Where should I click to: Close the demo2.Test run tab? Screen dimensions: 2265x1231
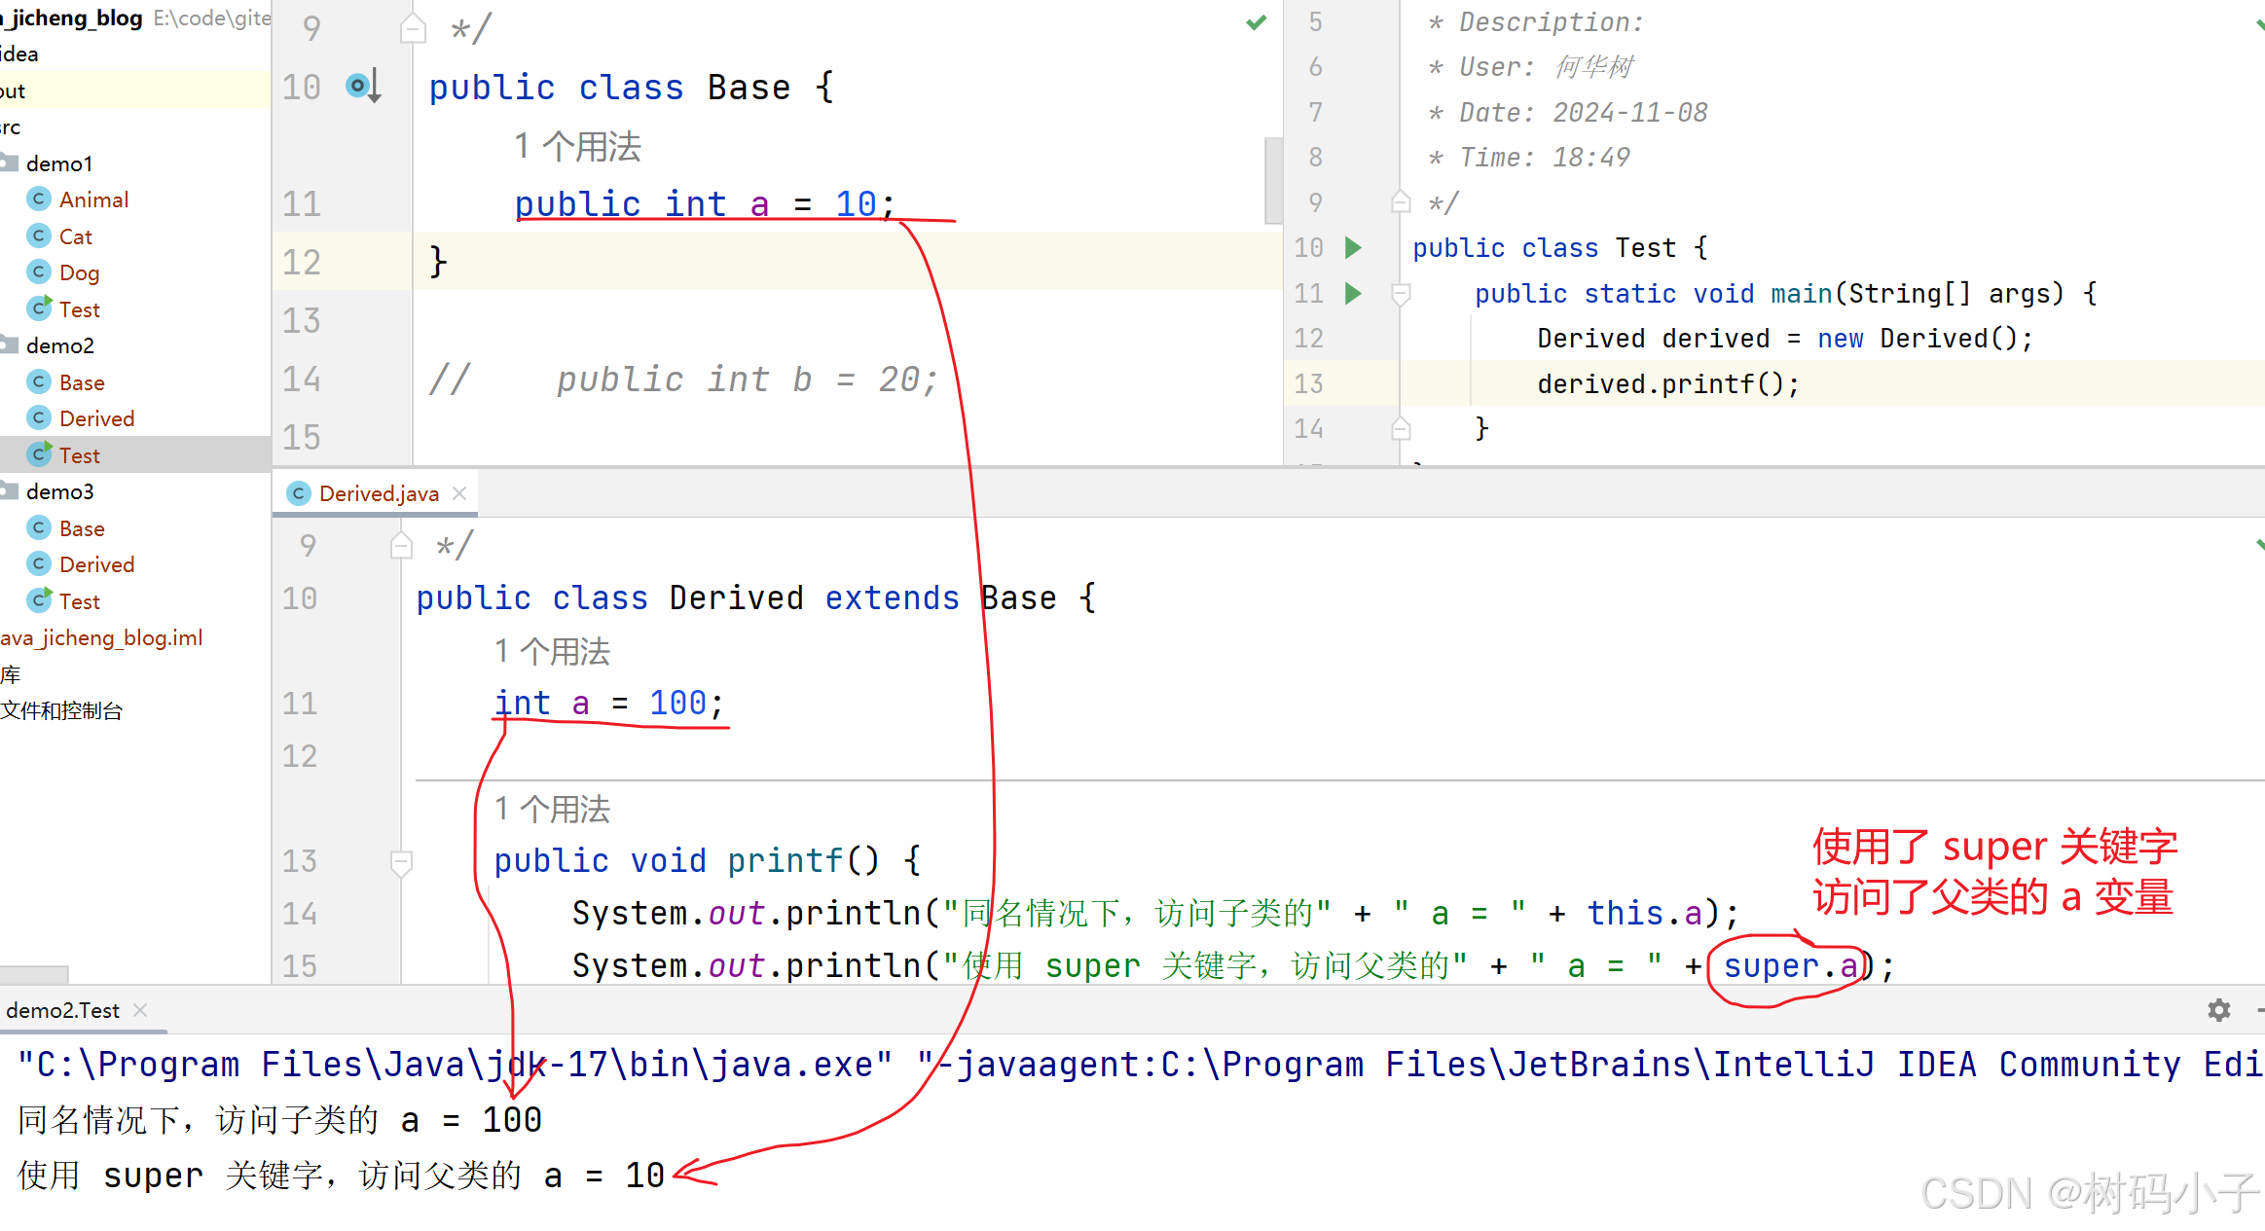[140, 1010]
